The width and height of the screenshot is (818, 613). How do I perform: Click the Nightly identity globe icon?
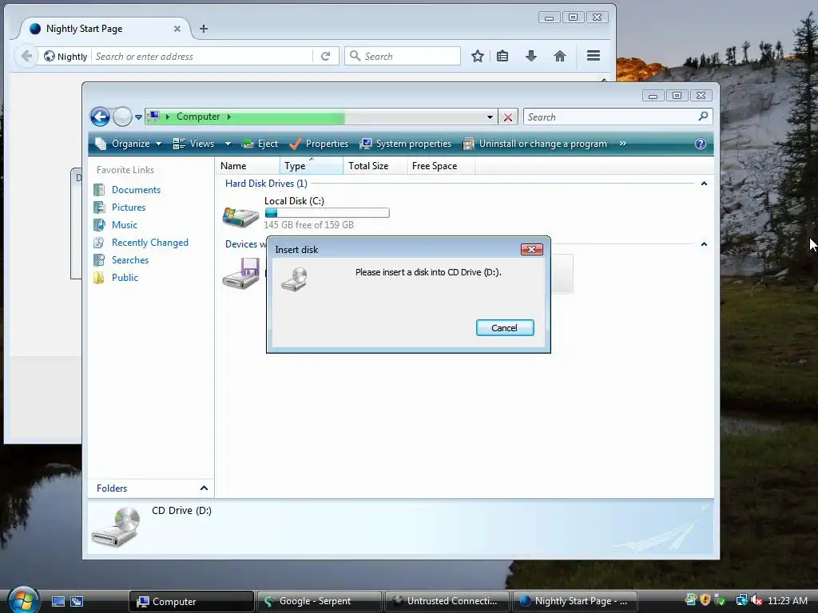[x=49, y=56]
